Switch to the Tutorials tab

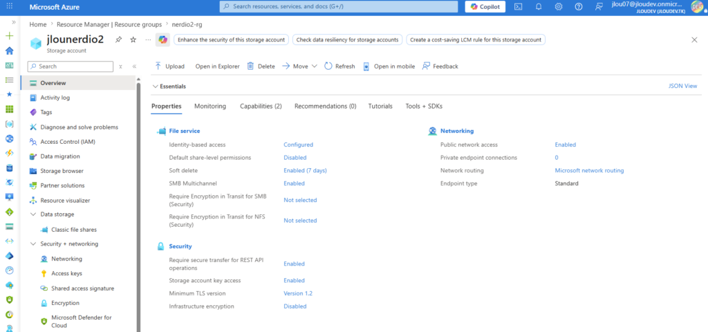[380, 106]
